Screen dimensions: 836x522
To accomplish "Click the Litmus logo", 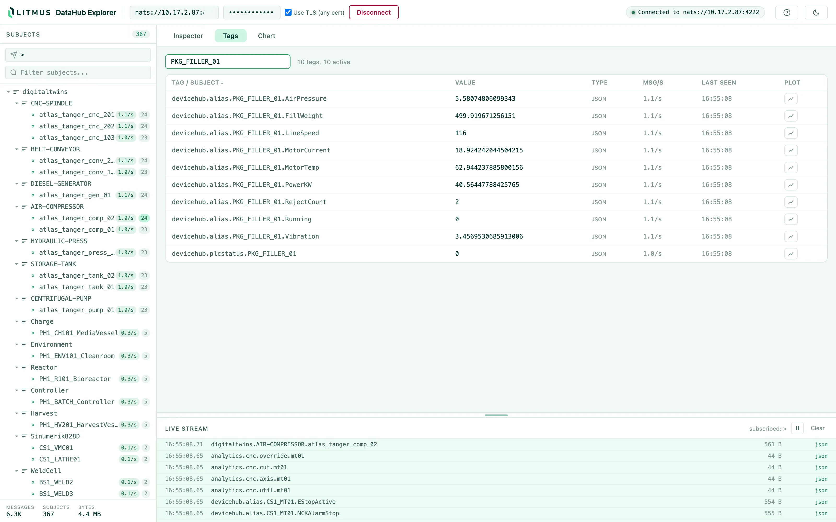I will click(x=29, y=13).
